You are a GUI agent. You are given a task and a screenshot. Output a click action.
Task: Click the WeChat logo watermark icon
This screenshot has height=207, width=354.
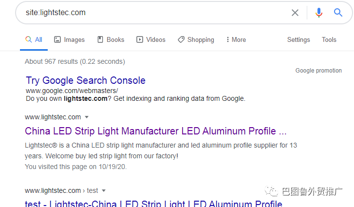point(271,191)
